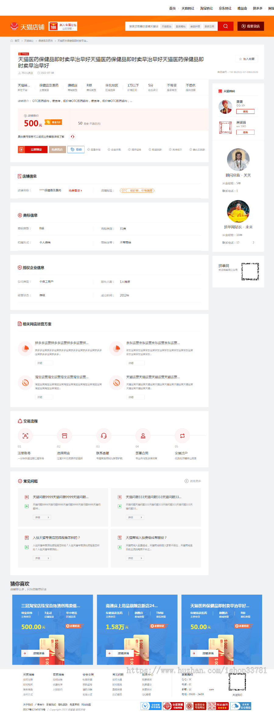Screen dimensions: 274x714
Task: Click 网站地图 footer link
Action: point(86,705)
